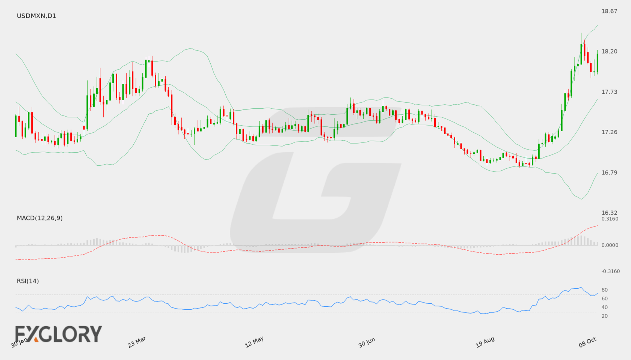Click the 17.26 price axis label

coord(609,132)
